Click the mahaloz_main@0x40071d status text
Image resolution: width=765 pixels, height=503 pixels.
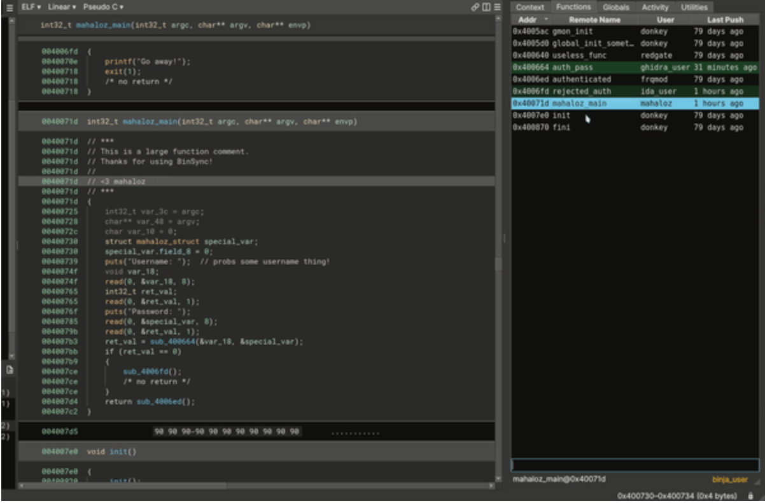[x=559, y=479]
